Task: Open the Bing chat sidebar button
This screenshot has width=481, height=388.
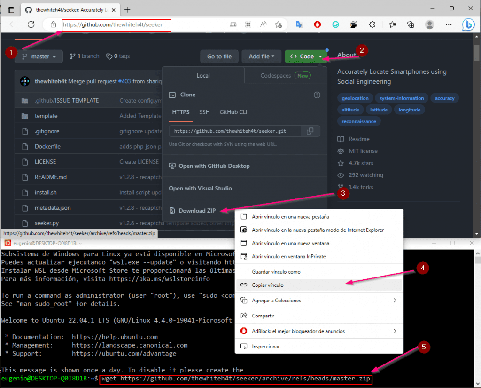Action: click(x=468, y=24)
